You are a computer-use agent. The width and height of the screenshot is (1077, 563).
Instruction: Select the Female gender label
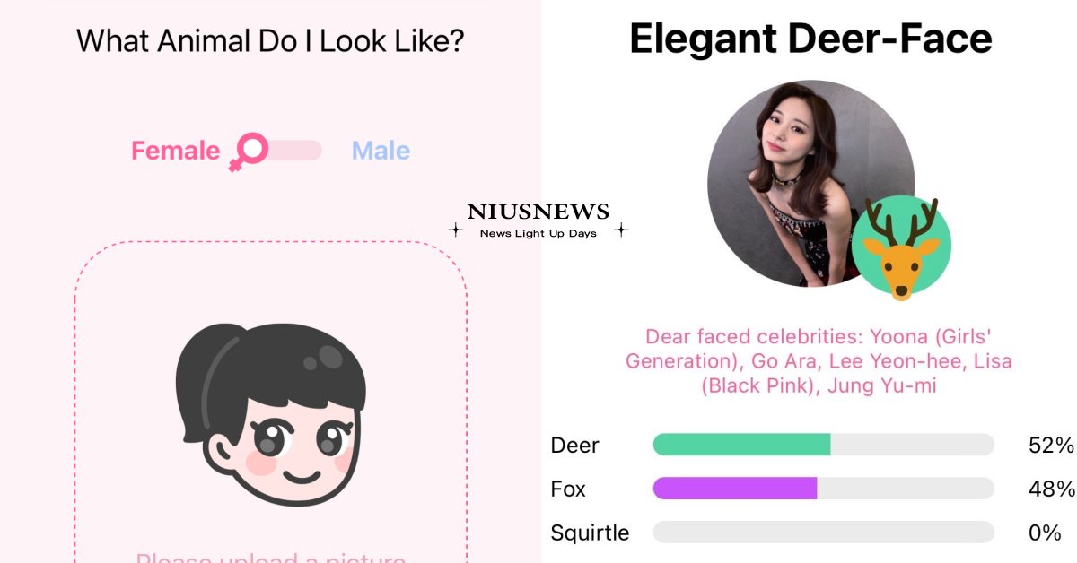(x=175, y=151)
